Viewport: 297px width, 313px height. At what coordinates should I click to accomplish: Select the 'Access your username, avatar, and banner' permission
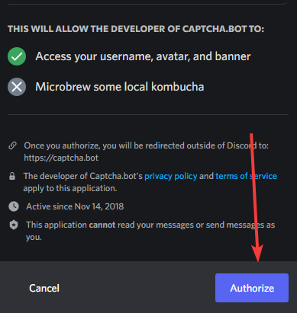click(x=143, y=56)
